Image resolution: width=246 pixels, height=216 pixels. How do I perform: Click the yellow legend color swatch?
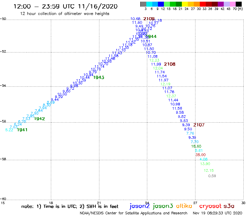185,4
